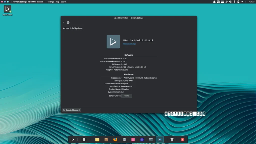Show the hidden serial number
Viewport: 256px width, 144px height.
pos(127,96)
